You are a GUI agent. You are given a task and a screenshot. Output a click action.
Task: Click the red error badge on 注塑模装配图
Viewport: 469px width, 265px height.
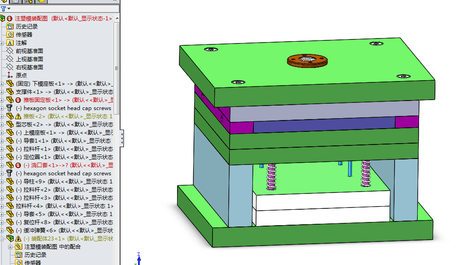coord(10,19)
